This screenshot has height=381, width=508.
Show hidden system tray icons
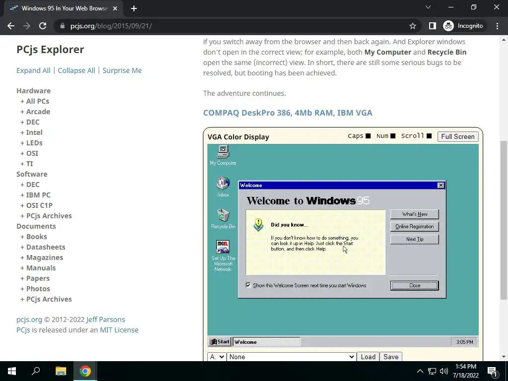coord(420,371)
